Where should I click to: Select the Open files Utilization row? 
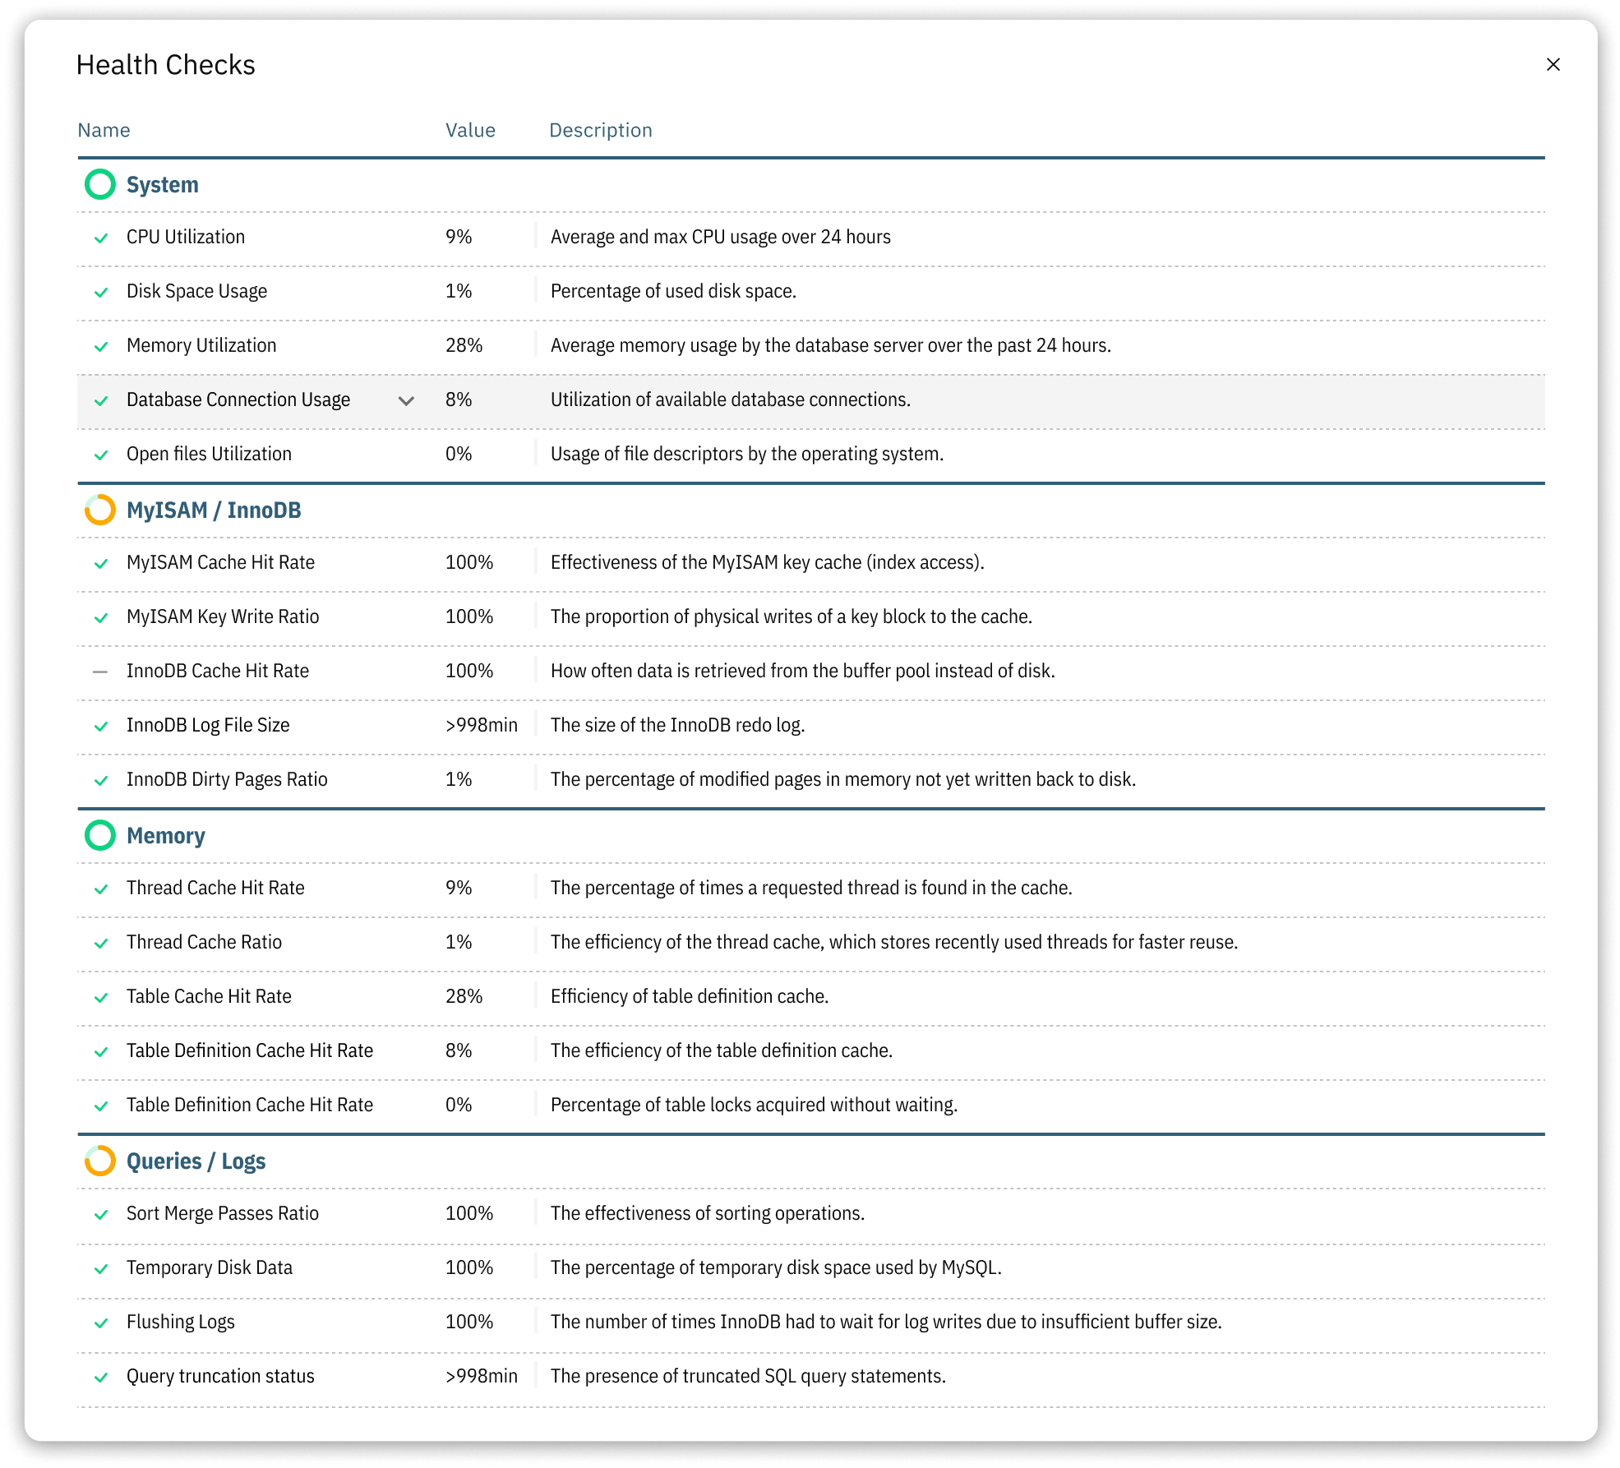[209, 454]
